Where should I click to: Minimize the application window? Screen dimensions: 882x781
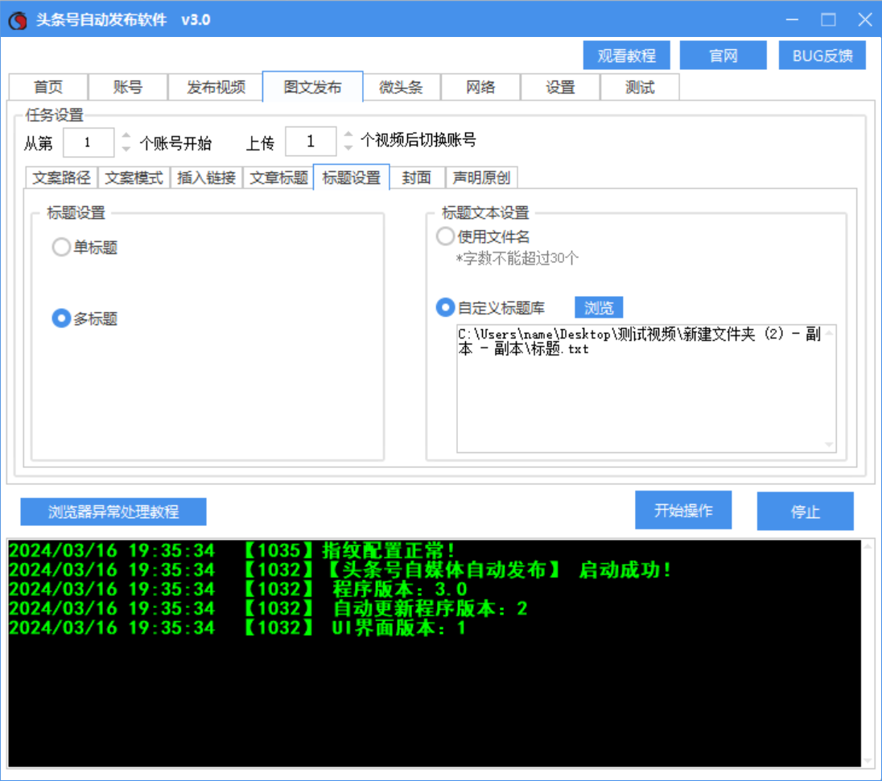pyautogui.click(x=792, y=19)
